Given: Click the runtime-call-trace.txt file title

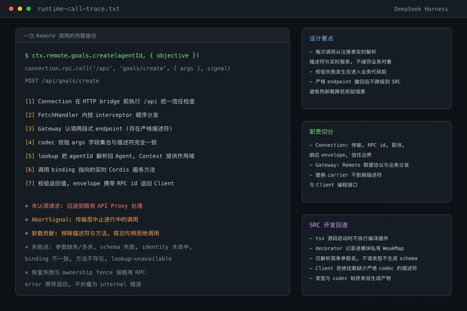Looking at the screenshot, I should click(78, 9).
